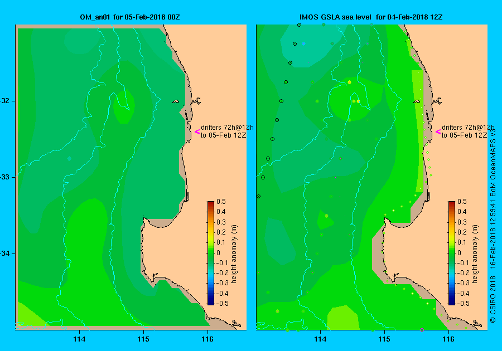Click the 0.3 tick on left color bar

click(221, 222)
